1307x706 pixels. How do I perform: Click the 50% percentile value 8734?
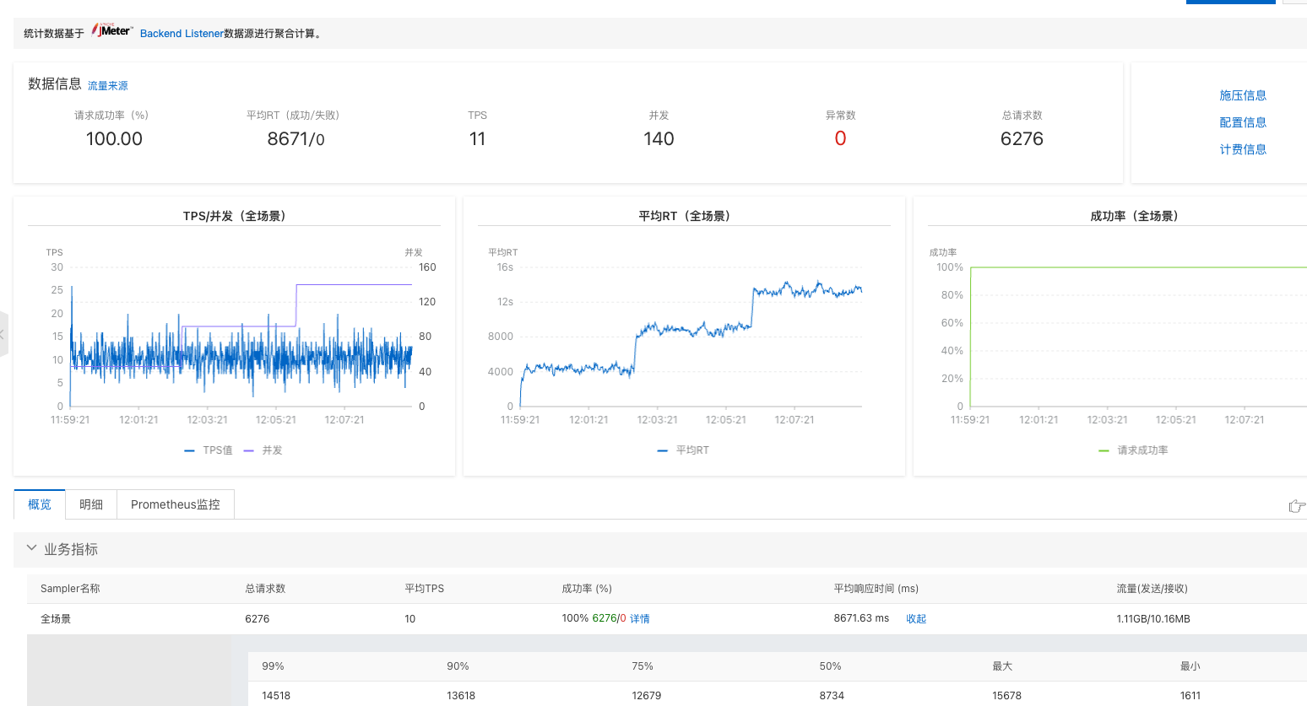(832, 696)
